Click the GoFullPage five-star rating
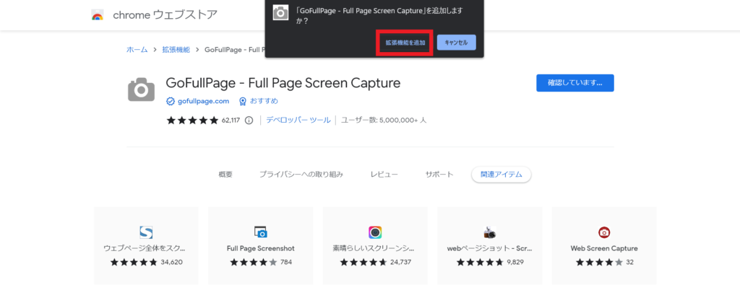The image size is (740, 290). [192, 120]
